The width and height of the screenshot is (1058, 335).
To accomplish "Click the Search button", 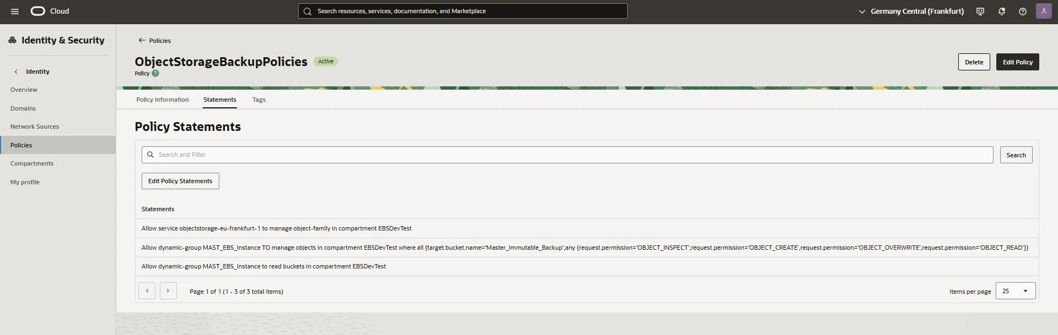I will 1016,155.
